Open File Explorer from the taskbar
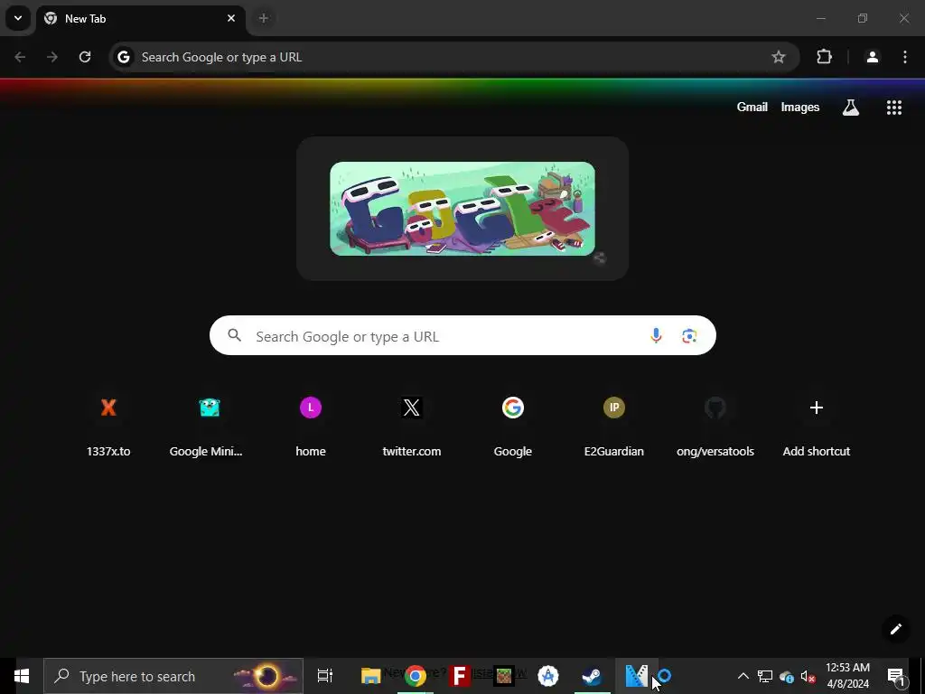The height and width of the screenshot is (694, 925). pyautogui.click(x=370, y=676)
